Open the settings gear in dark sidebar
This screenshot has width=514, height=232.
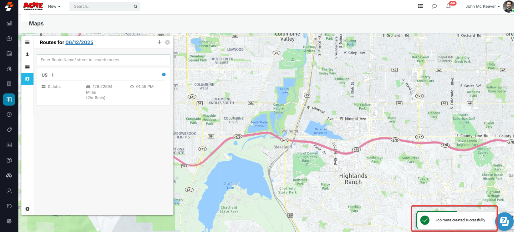(9, 221)
